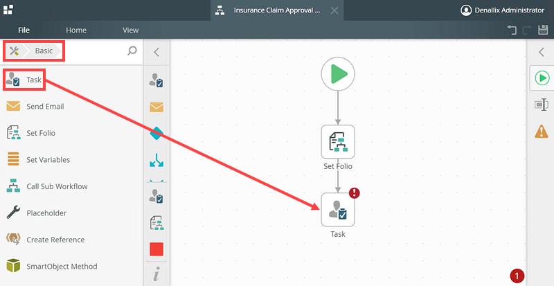Select the Insurance Claim Approval tab
Image resolution: width=554 pixels, height=286 pixels.
click(x=276, y=10)
